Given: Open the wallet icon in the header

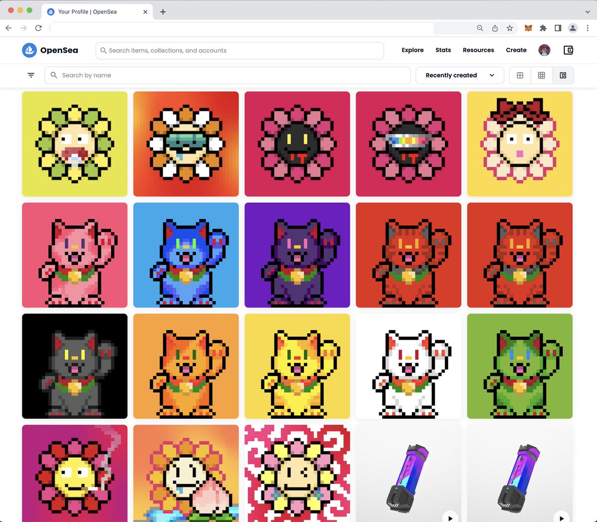Looking at the screenshot, I should [x=568, y=50].
